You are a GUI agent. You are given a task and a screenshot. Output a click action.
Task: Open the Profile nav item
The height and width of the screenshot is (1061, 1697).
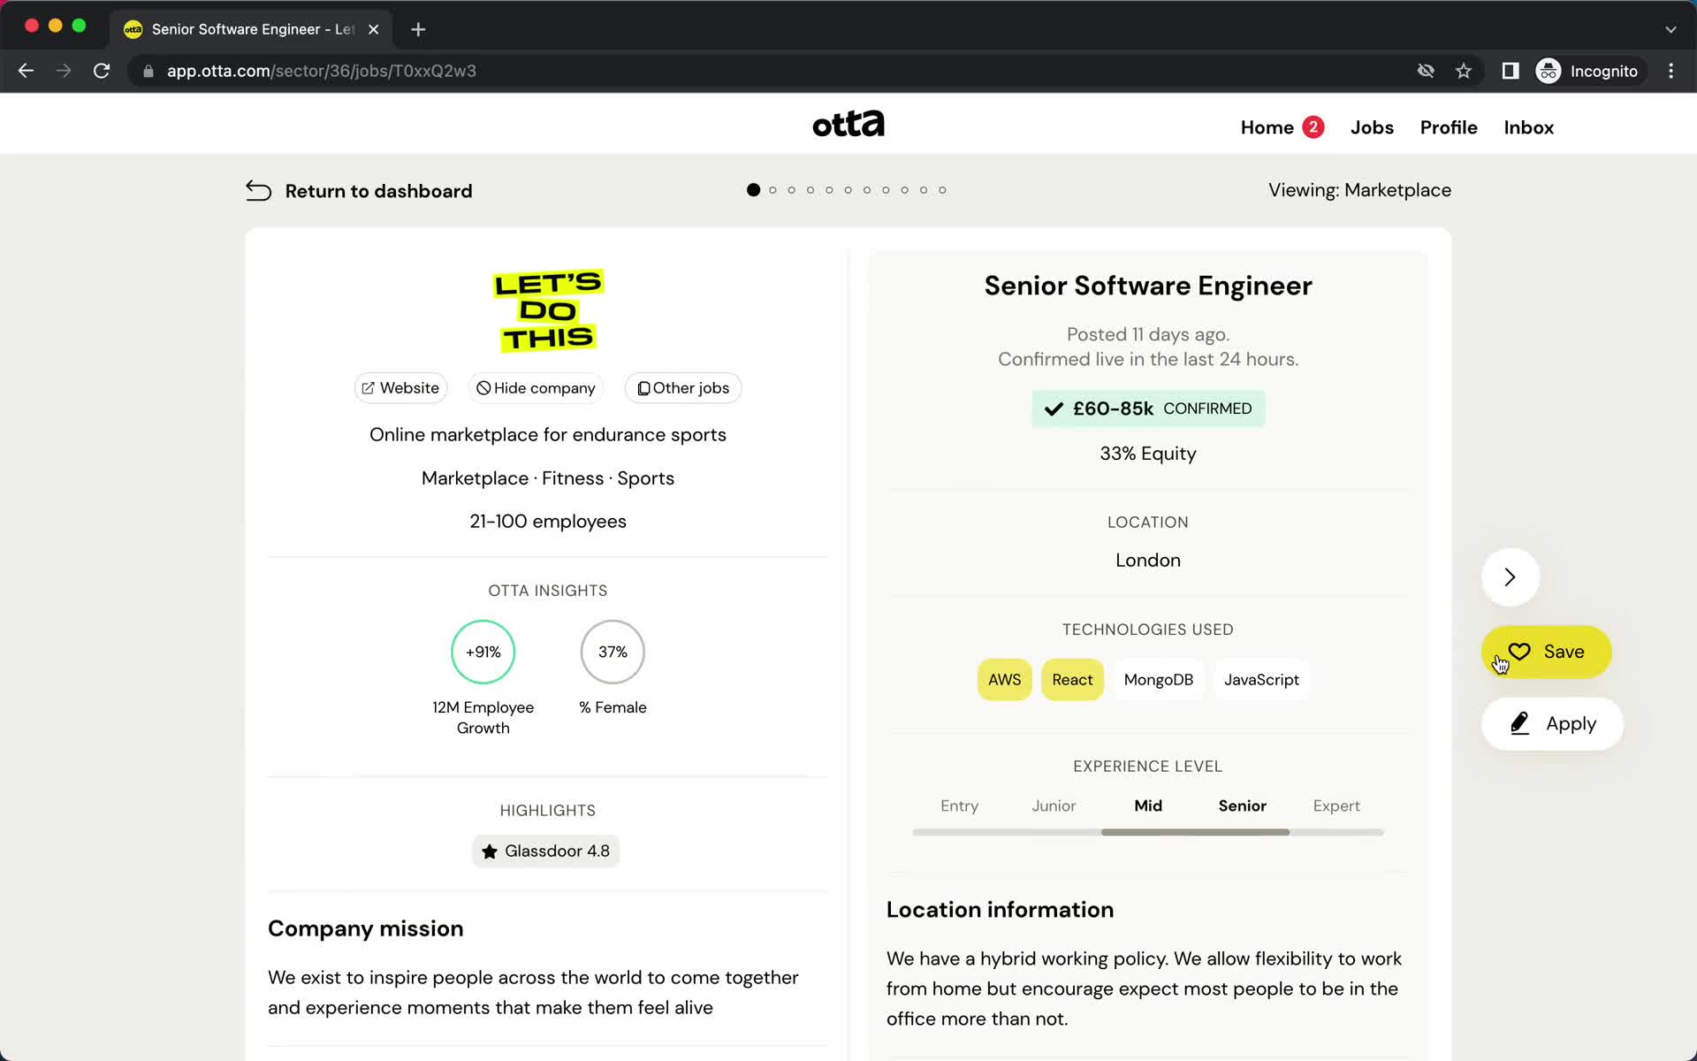click(x=1449, y=127)
